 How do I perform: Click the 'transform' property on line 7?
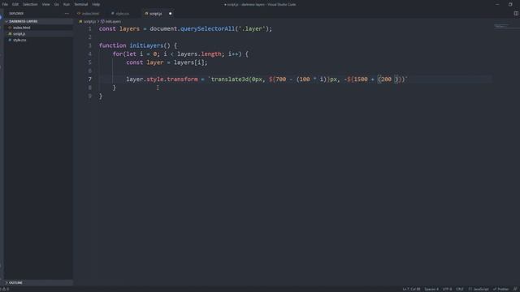[x=182, y=79]
